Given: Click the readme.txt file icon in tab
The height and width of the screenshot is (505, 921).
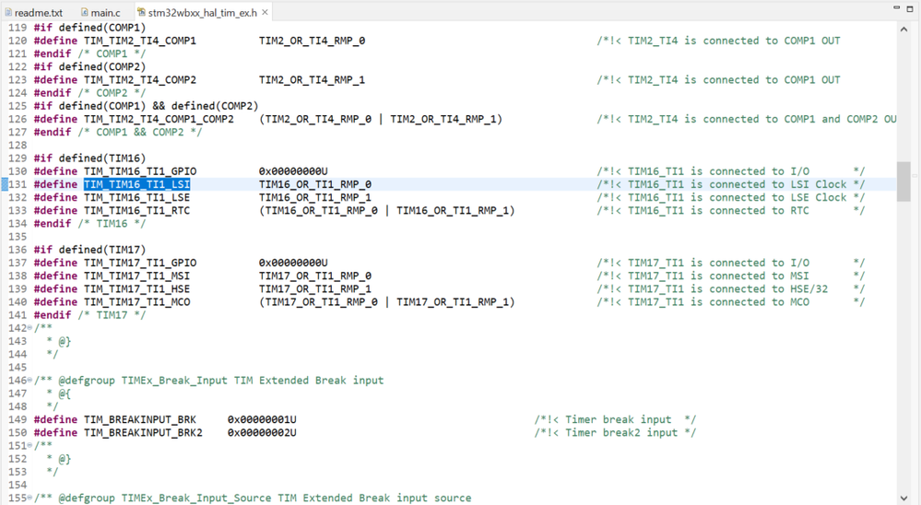Looking at the screenshot, I should point(8,12).
